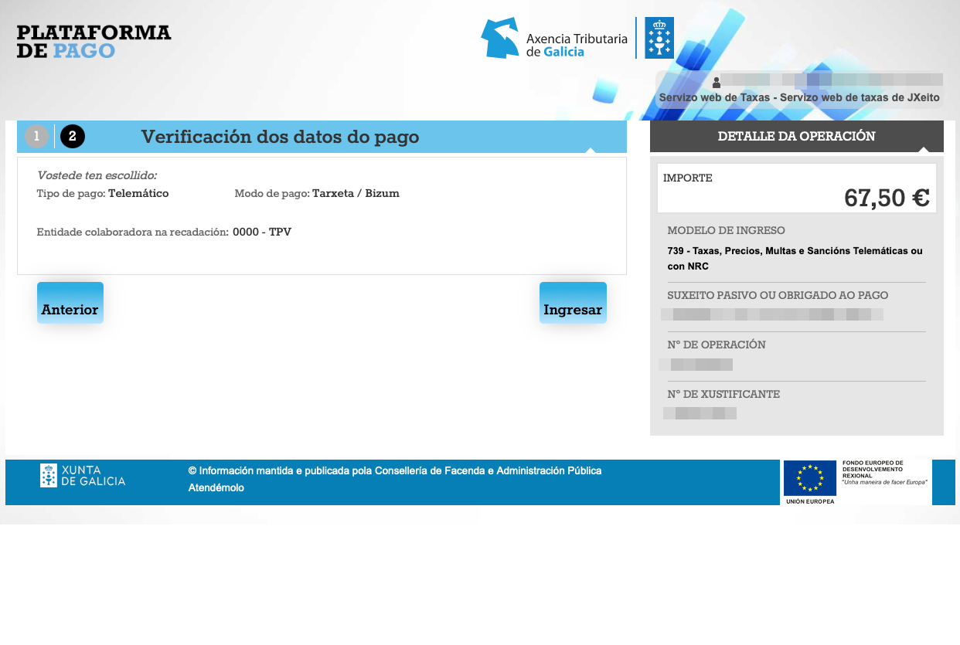The width and height of the screenshot is (960, 645).
Task: Click the Importe label
Action: coord(688,178)
